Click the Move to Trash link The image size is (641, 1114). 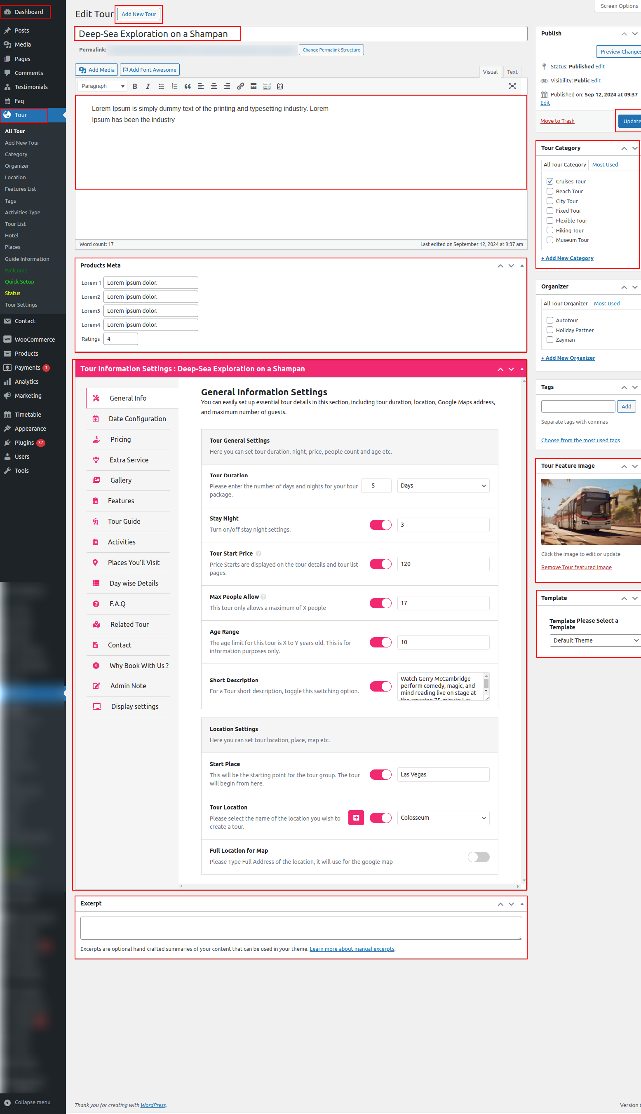[557, 121]
